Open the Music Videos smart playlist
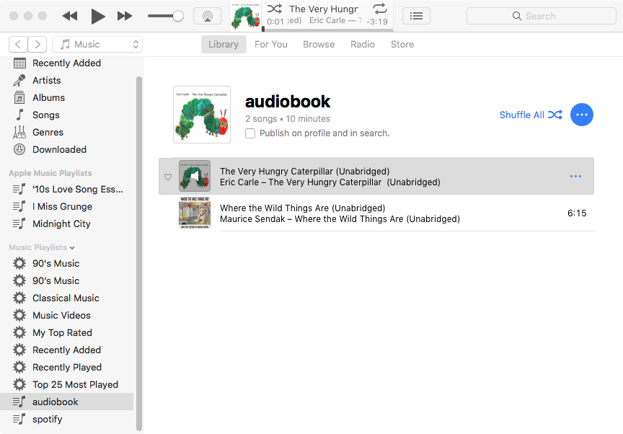623x434 pixels. tap(67, 315)
